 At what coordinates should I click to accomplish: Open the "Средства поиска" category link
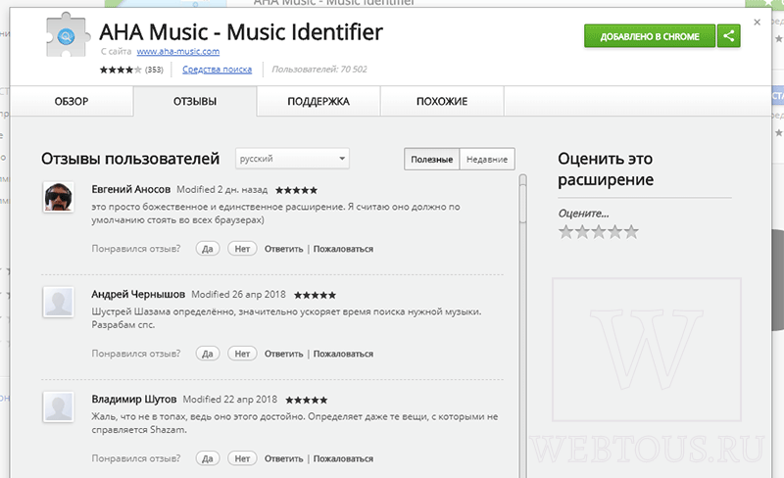click(217, 70)
